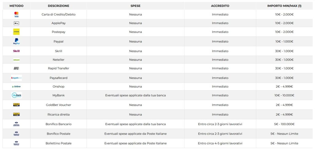Select the MyBank circular logo

(x=16, y=95)
